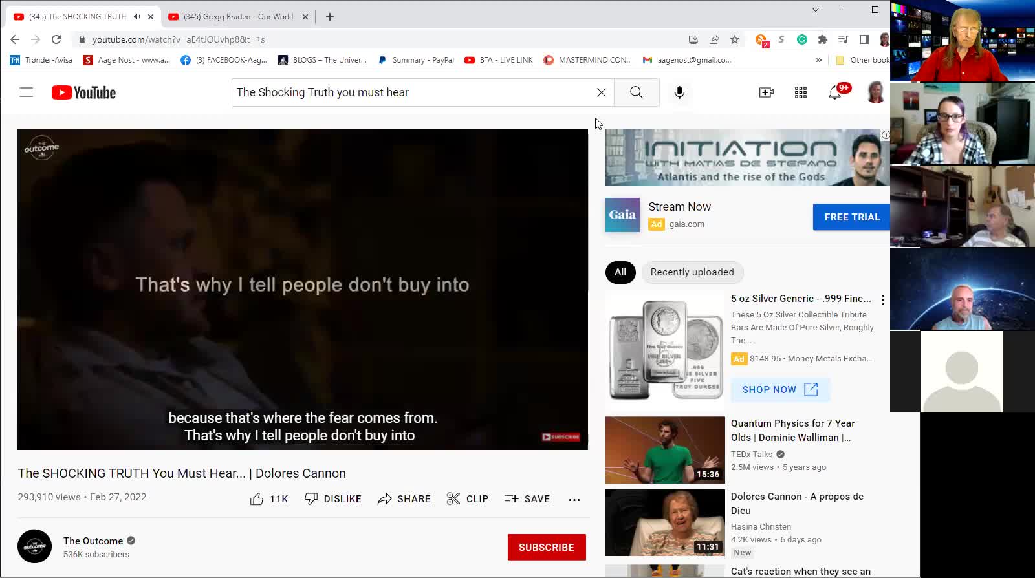This screenshot has width=1035, height=578.
Task: Show more bookmarks with the chevron
Action: [x=819, y=60]
